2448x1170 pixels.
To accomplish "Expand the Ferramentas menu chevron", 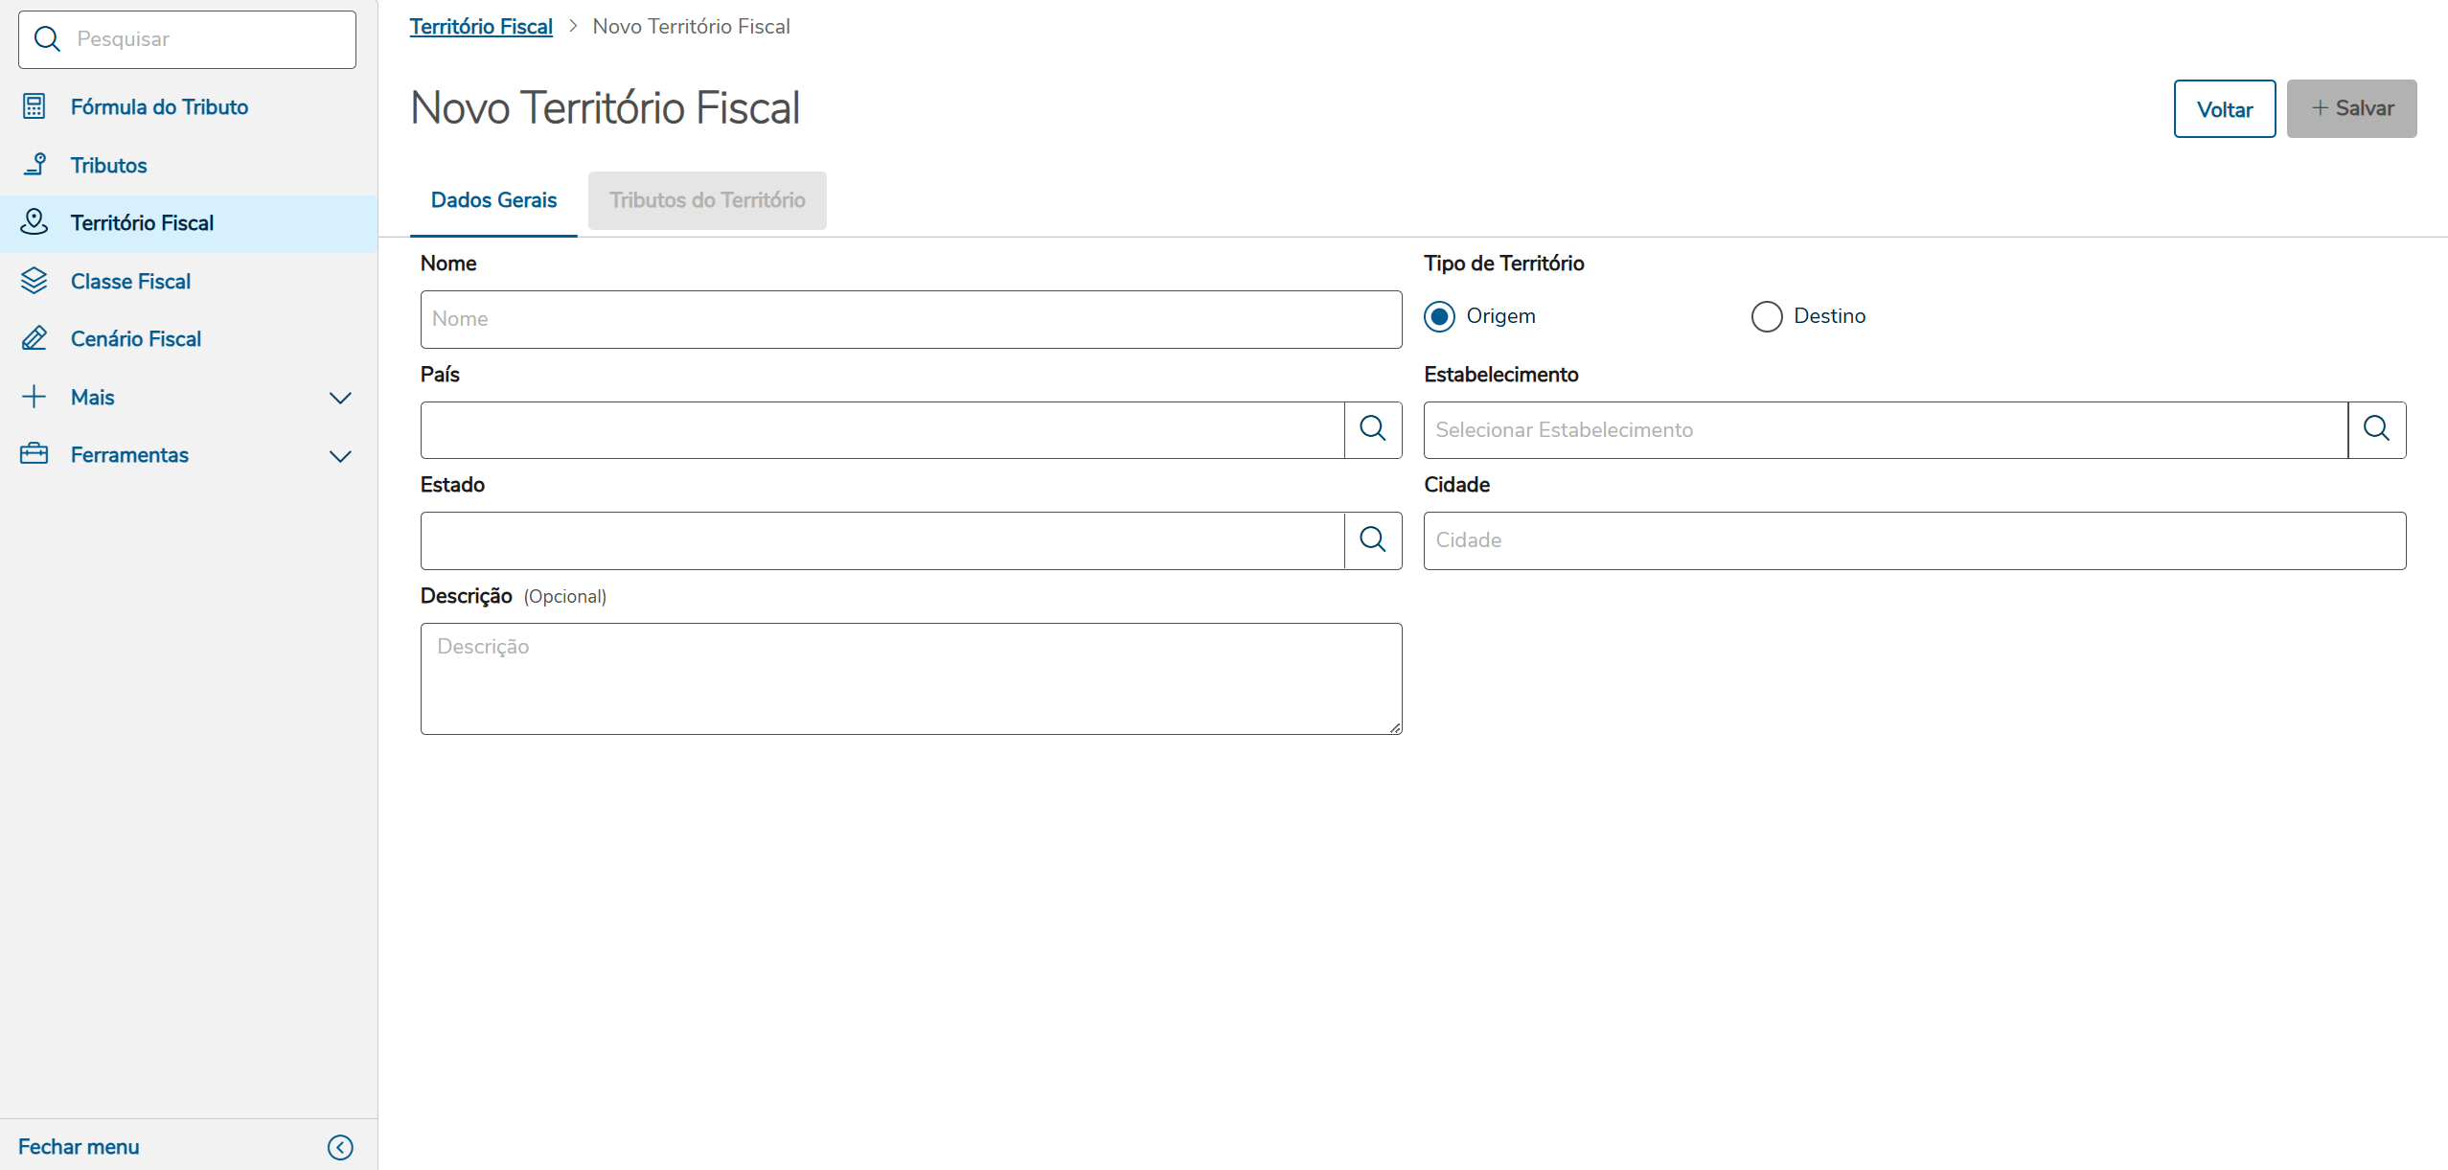I will pyautogui.click(x=340, y=455).
